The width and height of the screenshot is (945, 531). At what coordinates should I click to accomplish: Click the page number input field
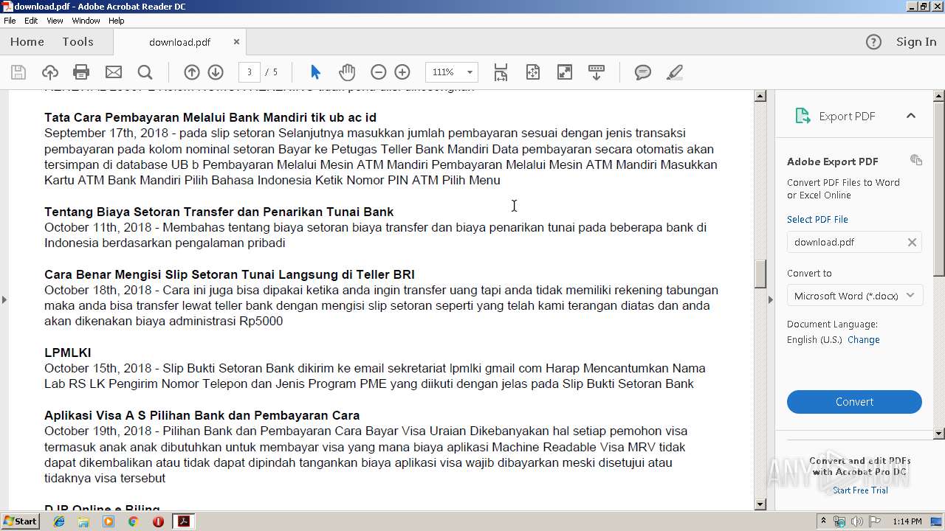[250, 72]
